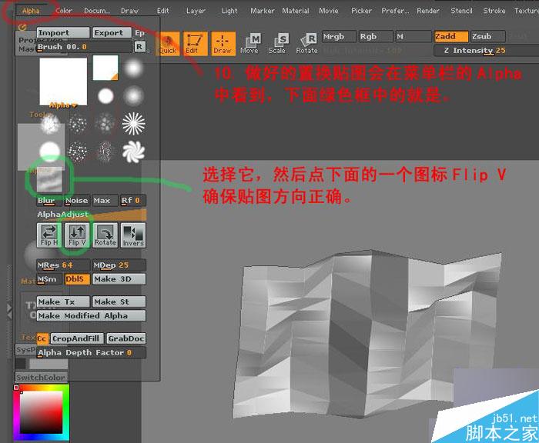
Task: Open the Color menu
Action: tap(64, 11)
